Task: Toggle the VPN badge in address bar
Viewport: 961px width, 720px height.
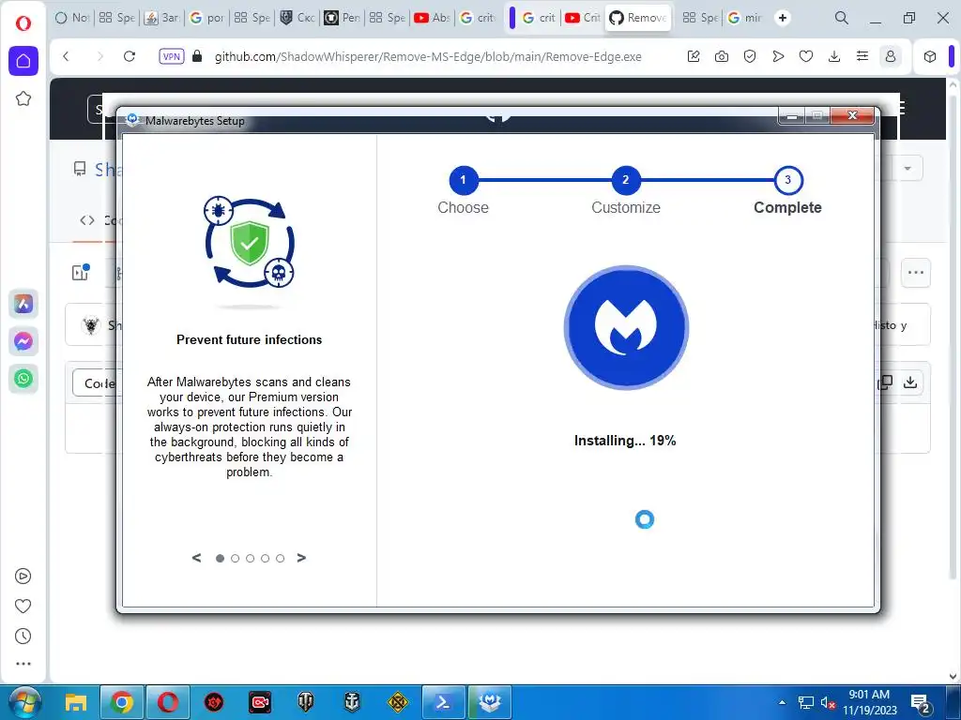Action: pos(171,56)
